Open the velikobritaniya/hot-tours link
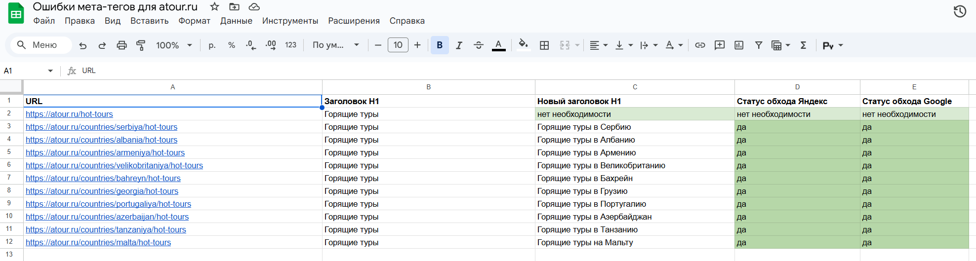 click(114, 165)
